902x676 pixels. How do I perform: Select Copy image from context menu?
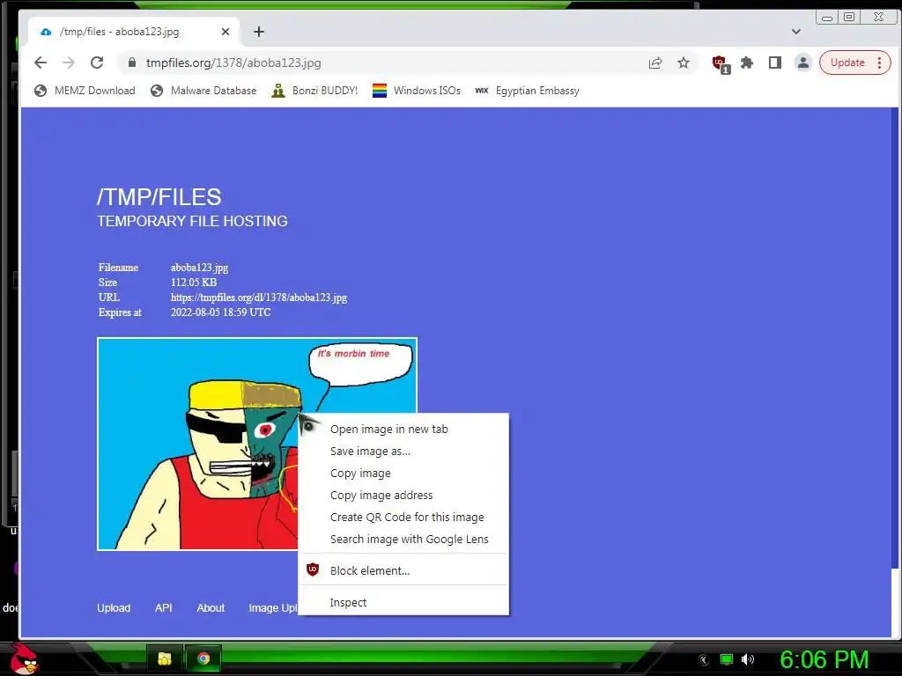click(x=403, y=473)
